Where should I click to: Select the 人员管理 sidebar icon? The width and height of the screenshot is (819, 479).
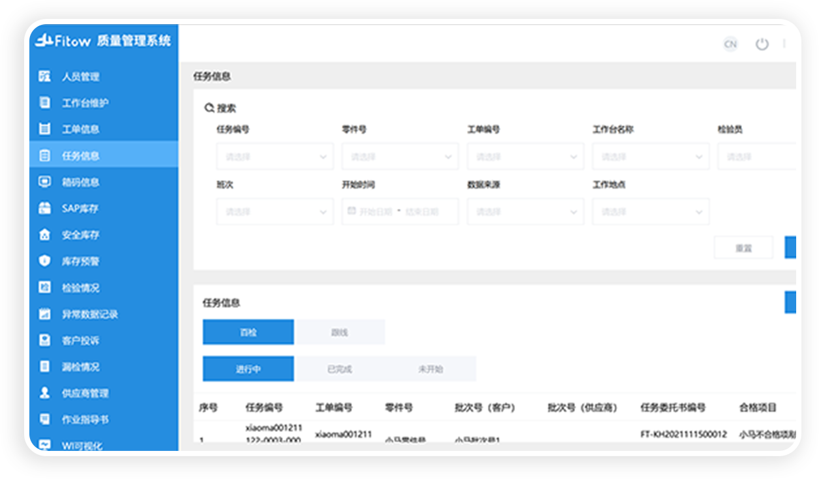coord(44,76)
